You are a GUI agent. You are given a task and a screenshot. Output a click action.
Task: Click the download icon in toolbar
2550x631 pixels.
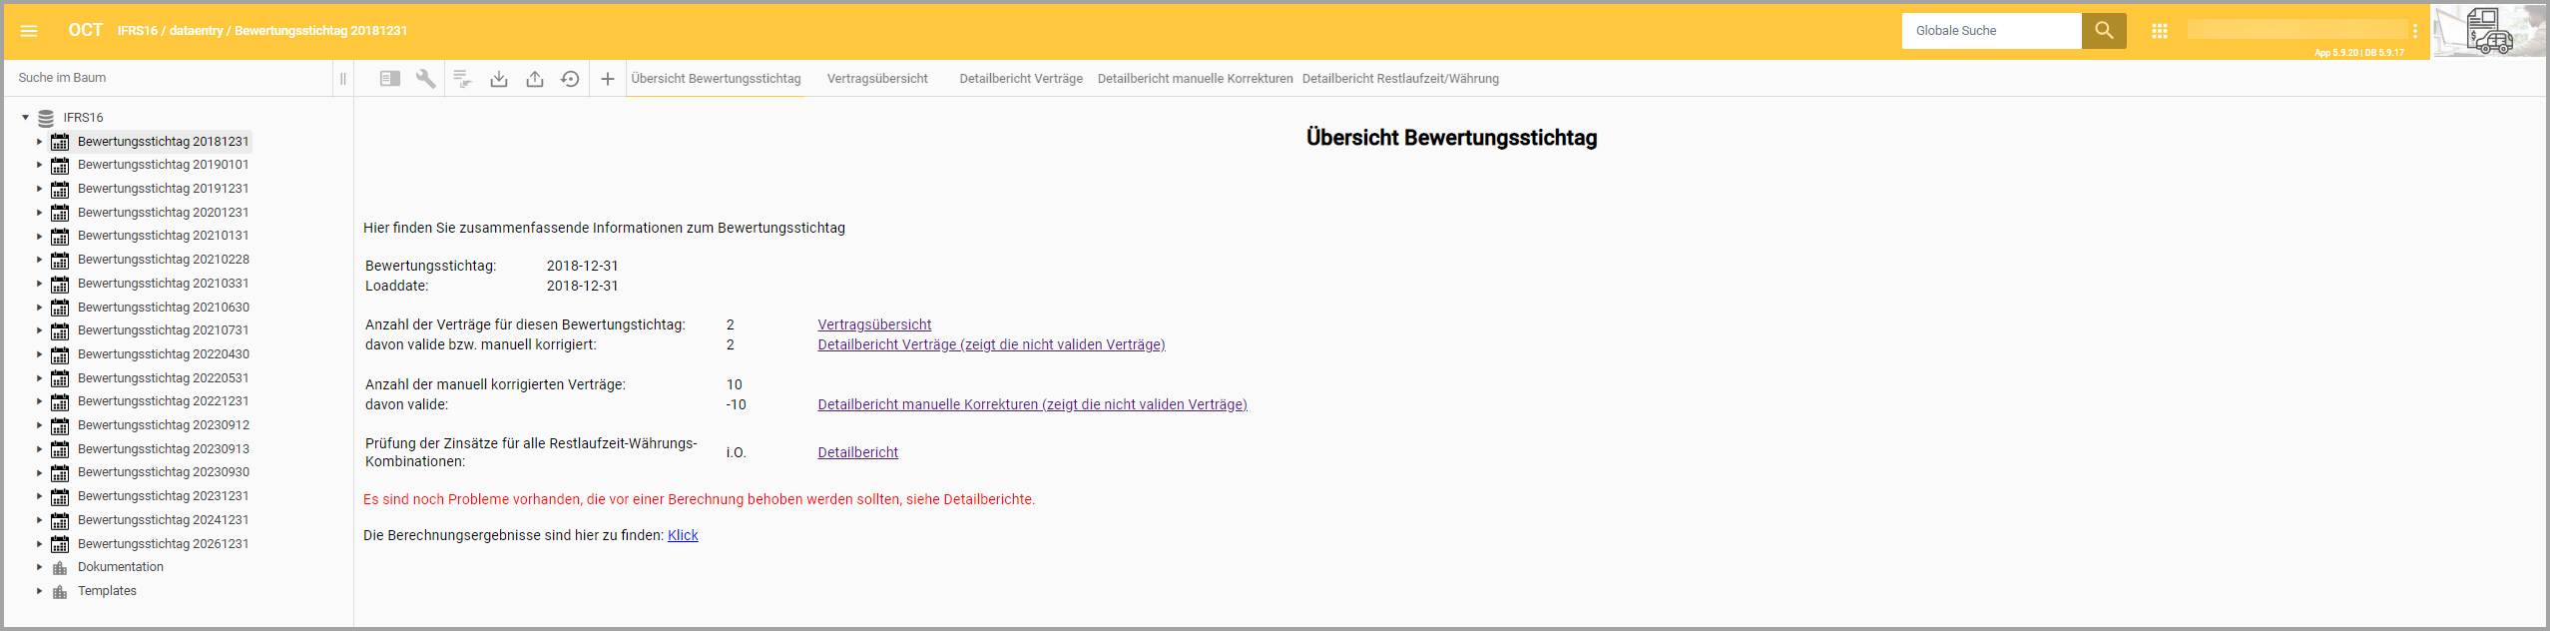499,79
